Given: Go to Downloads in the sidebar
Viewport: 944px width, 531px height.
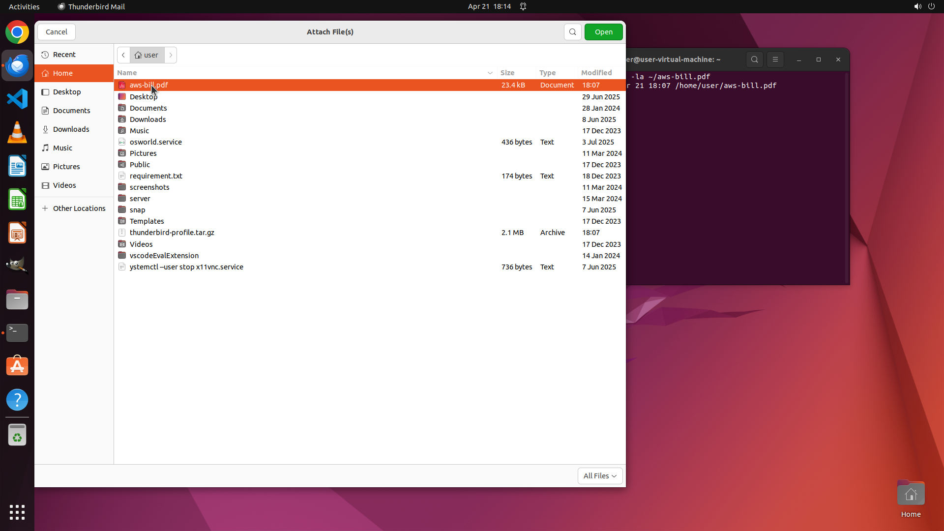Looking at the screenshot, I should [71, 129].
